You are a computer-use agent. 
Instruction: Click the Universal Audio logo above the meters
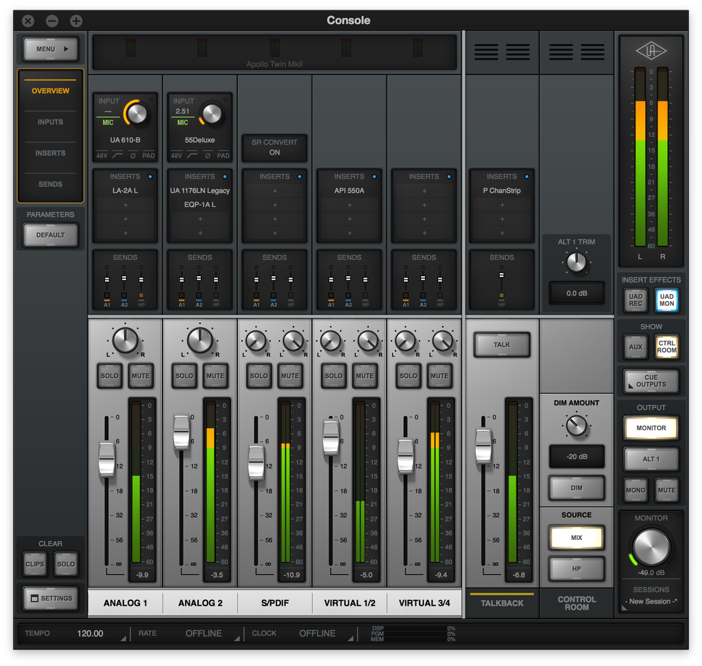point(651,51)
